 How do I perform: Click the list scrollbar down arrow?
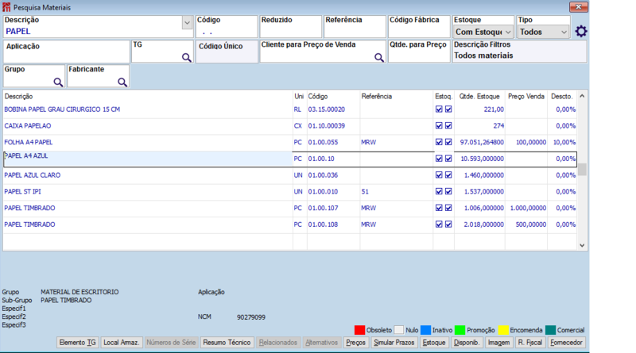[x=582, y=245]
